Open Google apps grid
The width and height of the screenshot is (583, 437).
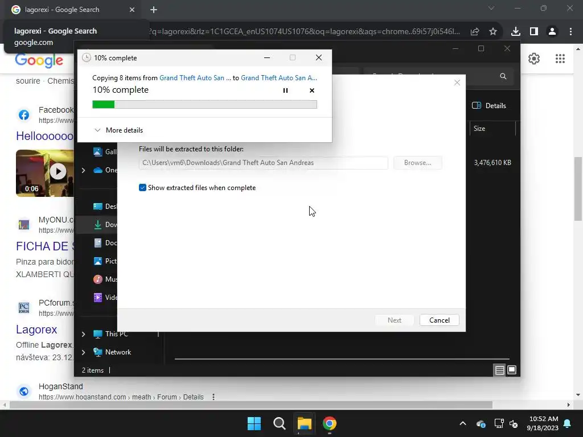pyautogui.click(x=560, y=59)
